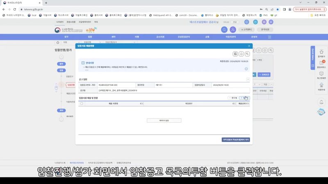Open the purple user profile icon in header

233,29
